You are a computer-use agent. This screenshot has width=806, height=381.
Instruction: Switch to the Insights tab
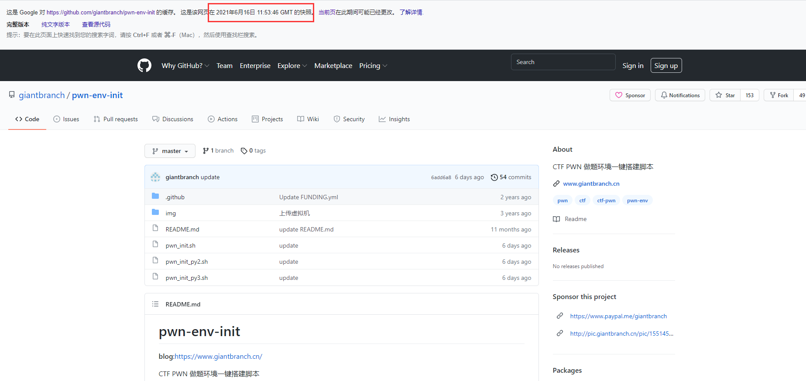pyautogui.click(x=394, y=119)
